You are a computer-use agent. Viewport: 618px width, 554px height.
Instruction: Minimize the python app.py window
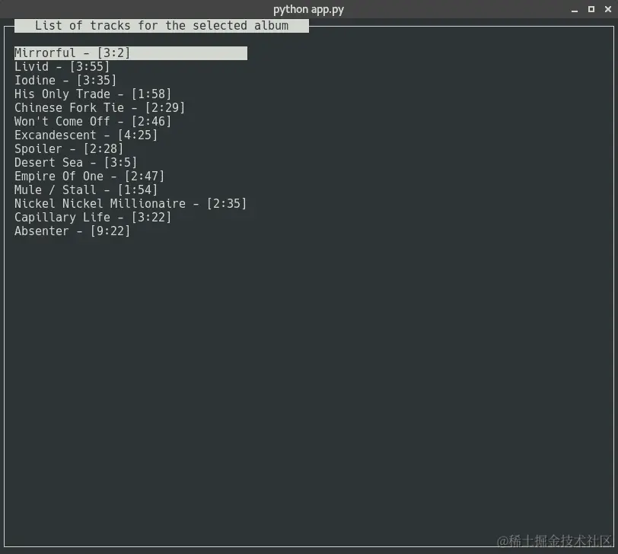click(575, 9)
